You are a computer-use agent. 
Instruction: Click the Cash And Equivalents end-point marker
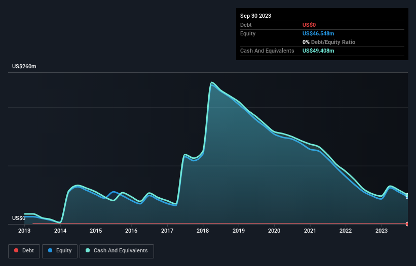(x=407, y=195)
